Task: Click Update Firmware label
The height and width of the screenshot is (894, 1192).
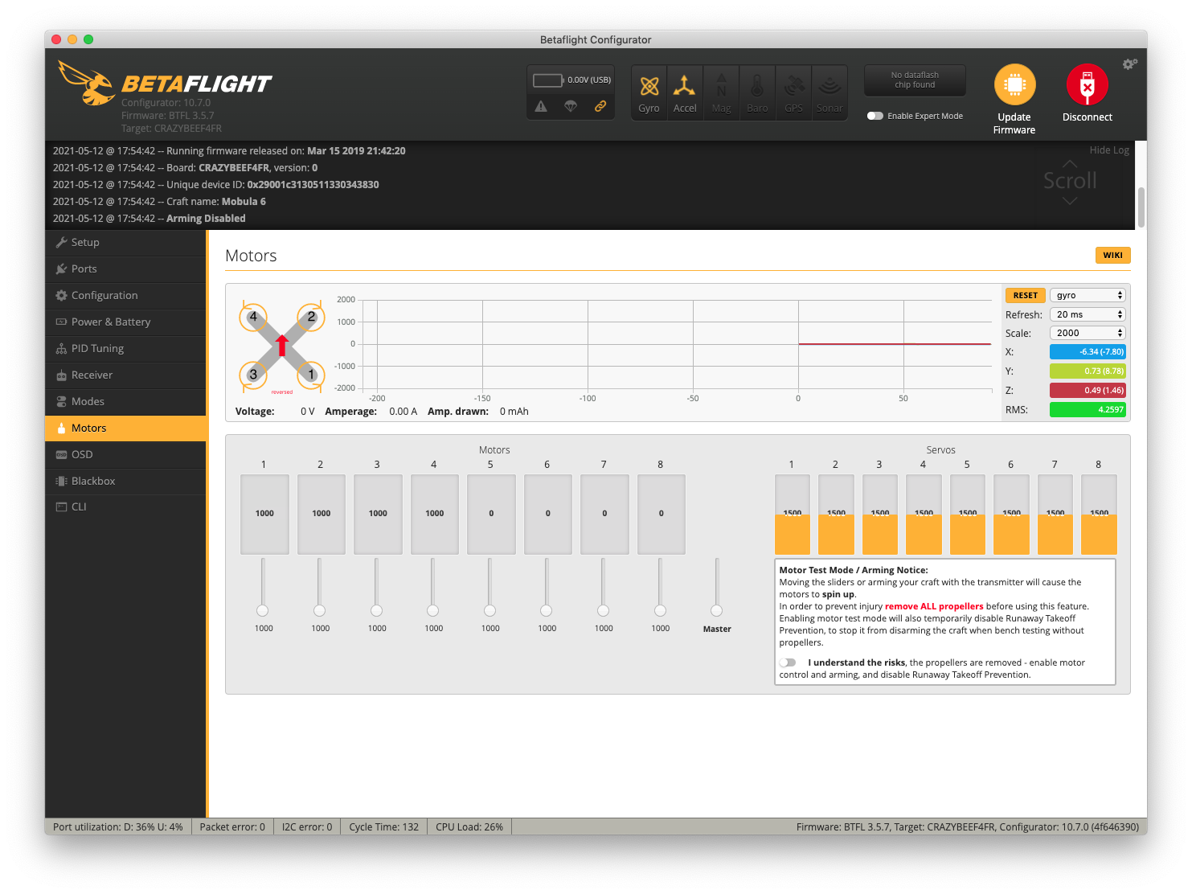Action: [x=1014, y=123]
